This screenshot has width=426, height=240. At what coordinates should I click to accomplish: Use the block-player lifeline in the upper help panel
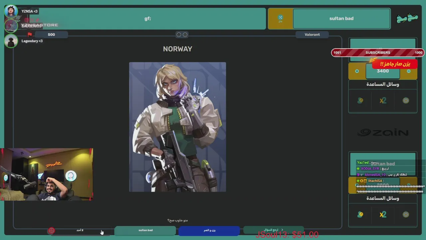pos(360,101)
